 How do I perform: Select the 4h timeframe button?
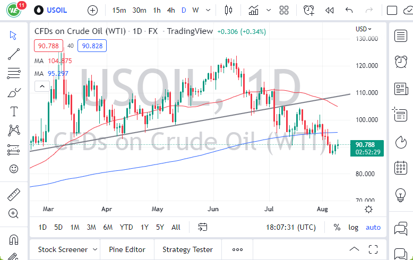(x=170, y=10)
